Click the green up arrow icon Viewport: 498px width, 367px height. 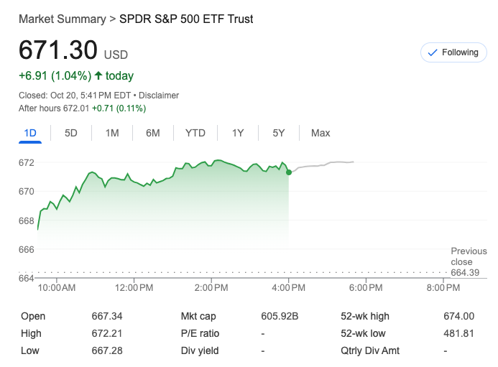[98, 75]
